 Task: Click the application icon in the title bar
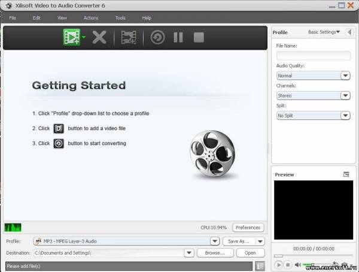coord(9,5)
